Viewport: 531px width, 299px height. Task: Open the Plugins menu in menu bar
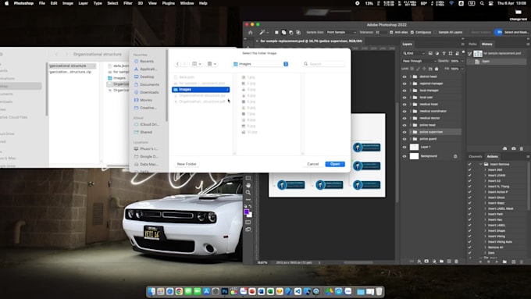(x=169, y=3)
